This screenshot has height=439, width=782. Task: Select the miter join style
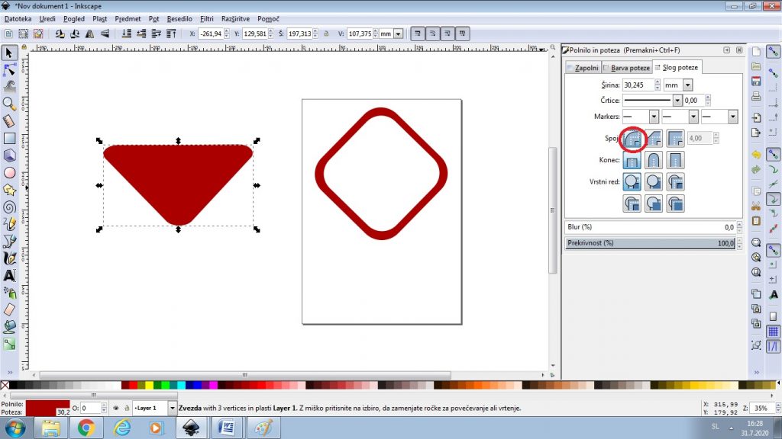point(675,139)
